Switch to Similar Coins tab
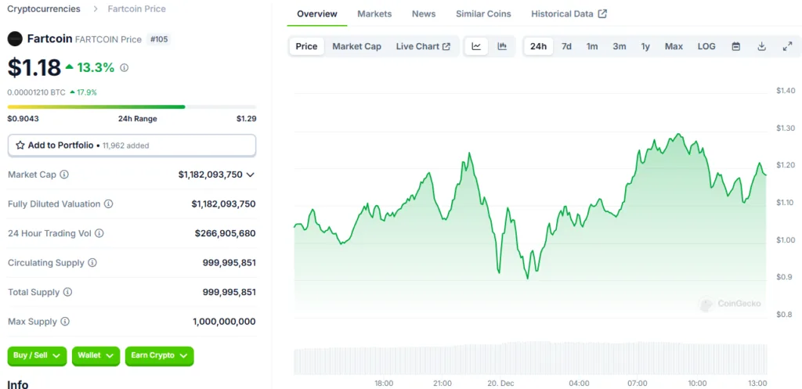The width and height of the screenshot is (802, 389). coord(483,14)
